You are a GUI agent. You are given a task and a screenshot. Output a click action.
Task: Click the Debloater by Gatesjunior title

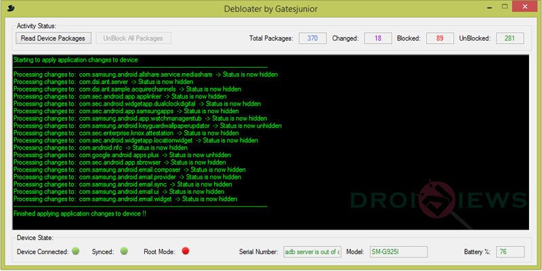(270, 8)
